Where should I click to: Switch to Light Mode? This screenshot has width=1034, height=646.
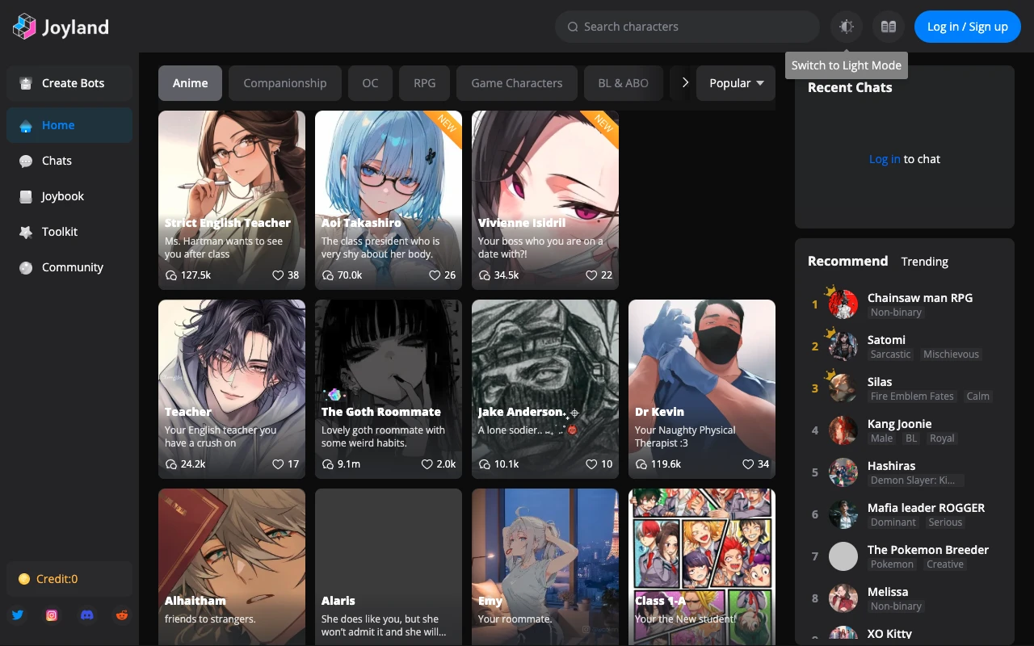click(847, 27)
